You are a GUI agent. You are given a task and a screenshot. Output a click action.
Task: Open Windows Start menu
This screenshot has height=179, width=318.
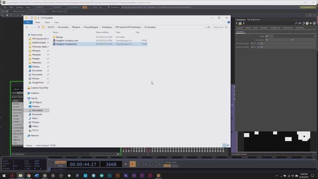4,176
